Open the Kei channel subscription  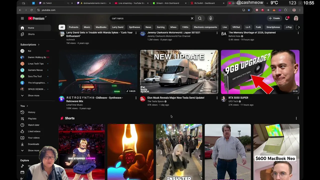[x=35, y=51]
